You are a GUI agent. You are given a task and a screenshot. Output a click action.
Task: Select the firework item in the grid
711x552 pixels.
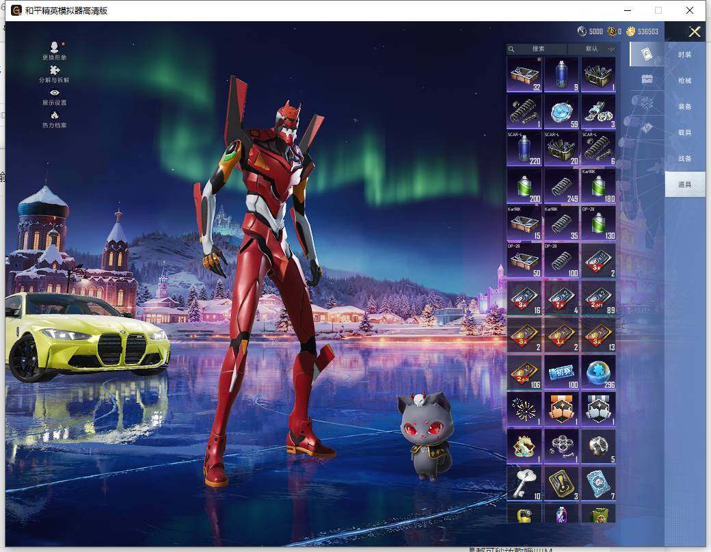pos(524,409)
